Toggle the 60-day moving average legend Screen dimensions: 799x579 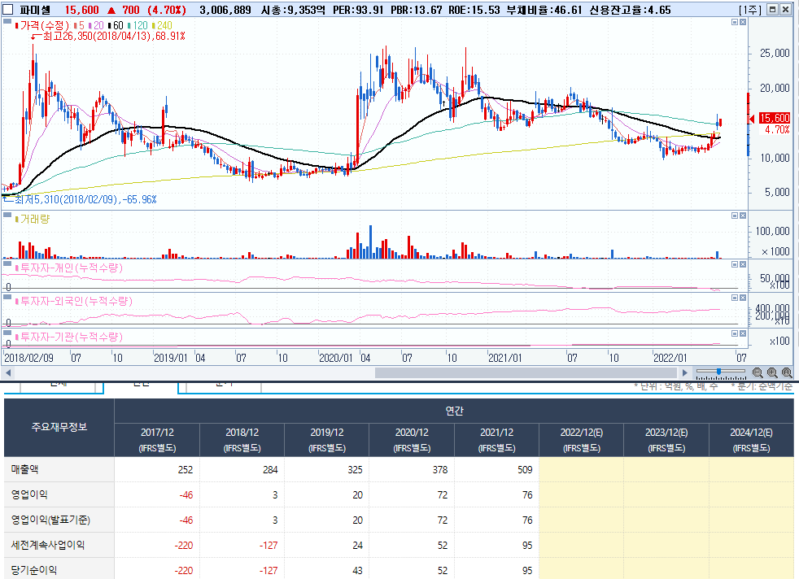pyautogui.click(x=116, y=25)
